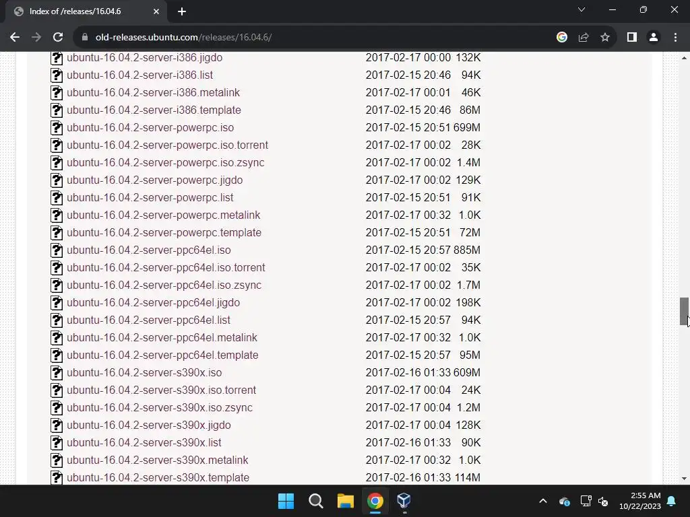Open ubuntu-16.04.2-server-ppc64el.list link
The width and height of the screenshot is (690, 517).
click(x=148, y=320)
